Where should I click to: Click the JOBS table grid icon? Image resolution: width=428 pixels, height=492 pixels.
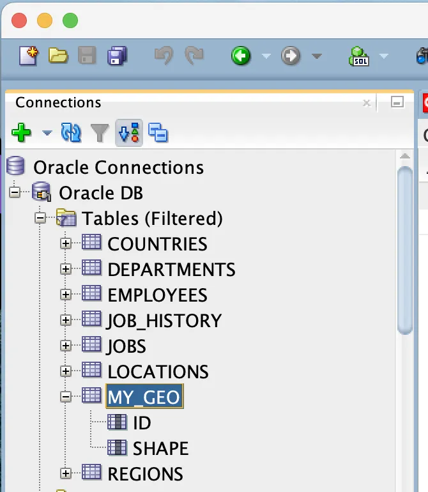point(91,344)
